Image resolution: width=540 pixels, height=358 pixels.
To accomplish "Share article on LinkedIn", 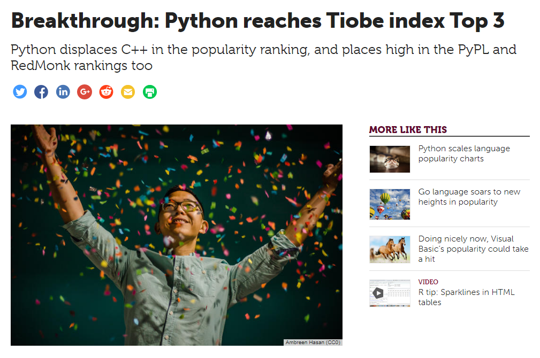I will [63, 92].
